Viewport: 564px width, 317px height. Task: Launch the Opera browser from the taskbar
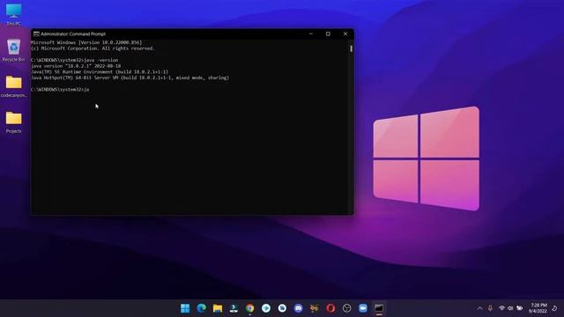point(330,308)
